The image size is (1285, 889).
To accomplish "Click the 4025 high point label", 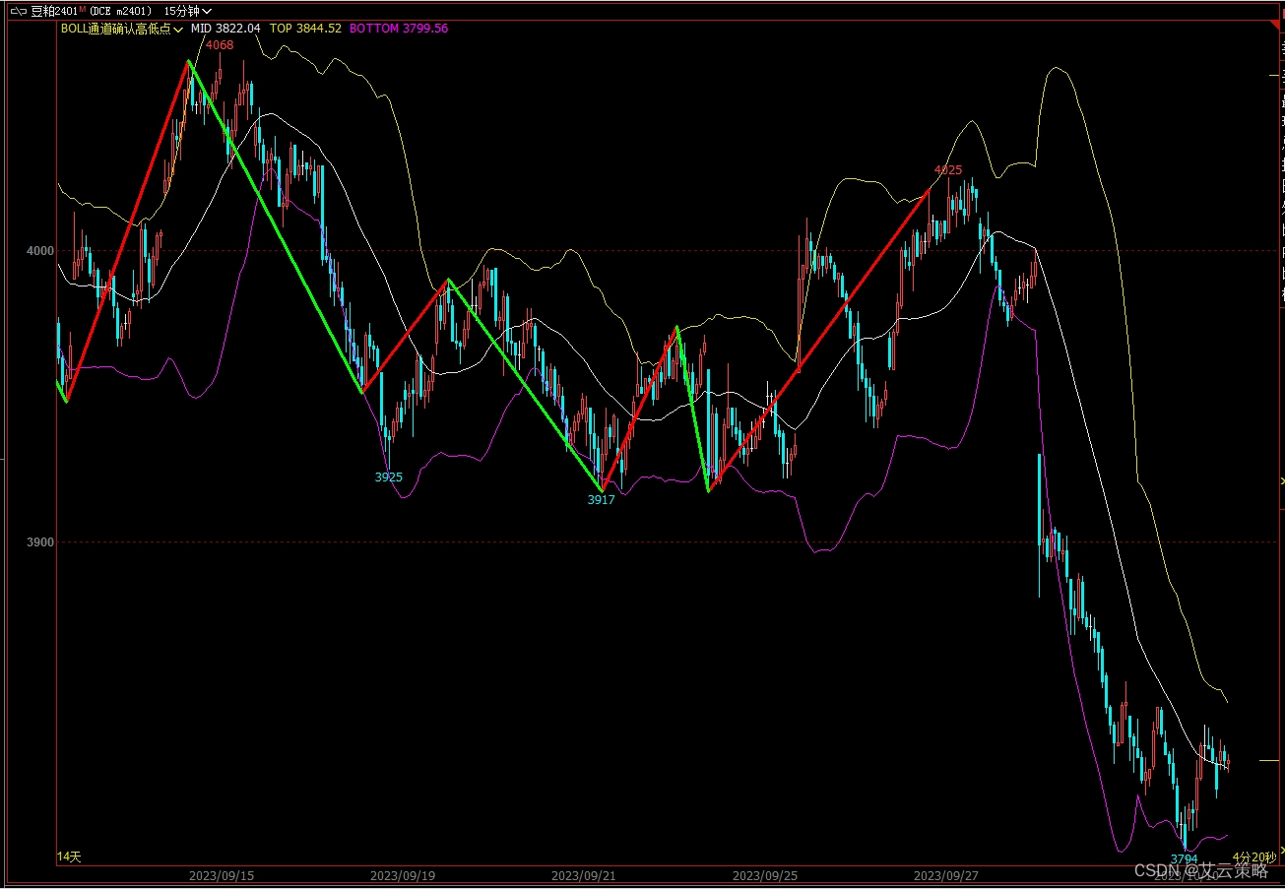I will [x=948, y=170].
